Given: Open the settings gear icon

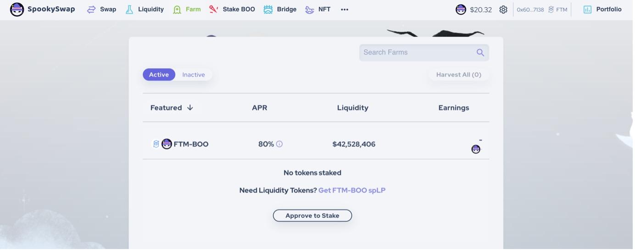Looking at the screenshot, I should pos(503,10).
